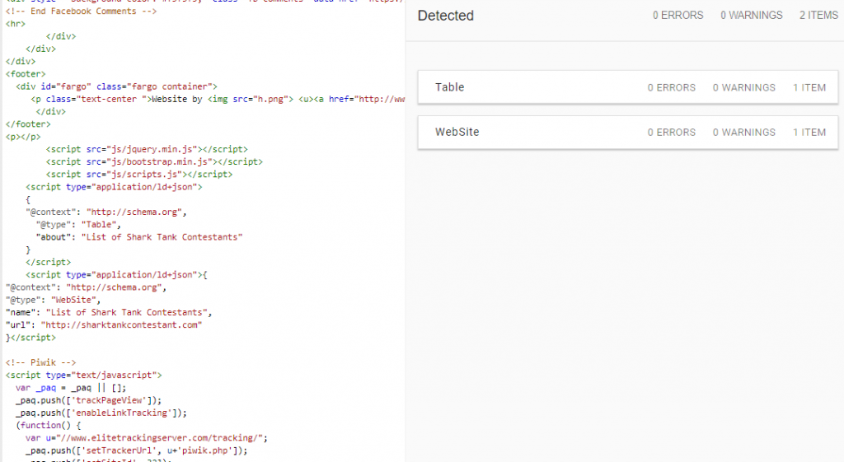Click the Piwik comment line
The image size is (844, 462).
tap(41, 362)
